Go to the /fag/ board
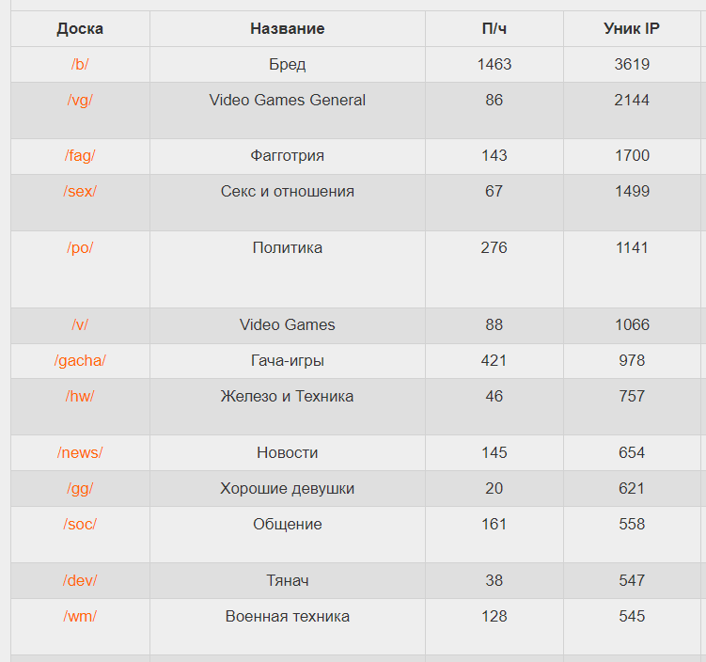The width and height of the screenshot is (706, 662). pyautogui.click(x=80, y=156)
